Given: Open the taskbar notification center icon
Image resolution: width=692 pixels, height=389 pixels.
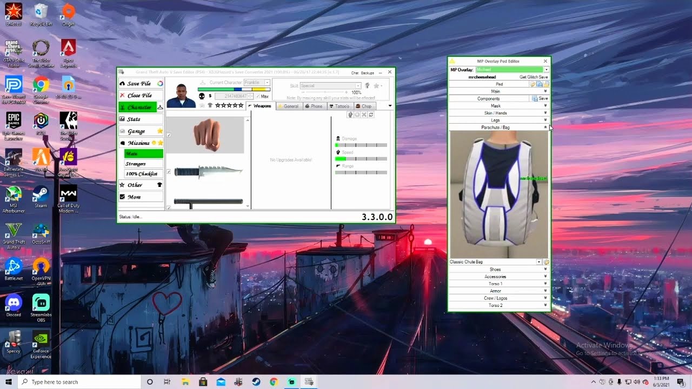Looking at the screenshot, I should coord(680,382).
